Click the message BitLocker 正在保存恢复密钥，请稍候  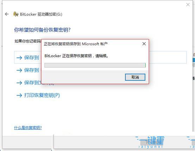coord(76,56)
